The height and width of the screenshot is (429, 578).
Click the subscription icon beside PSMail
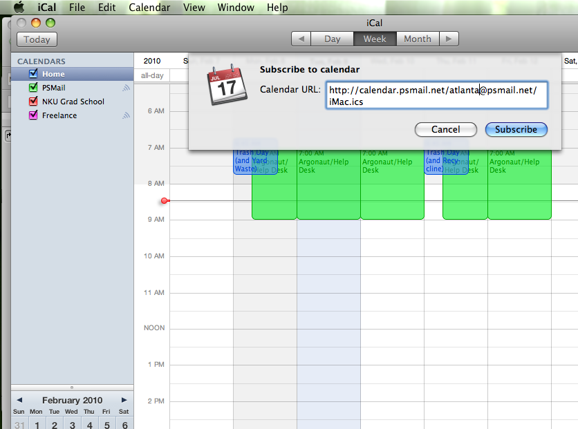[x=126, y=88]
